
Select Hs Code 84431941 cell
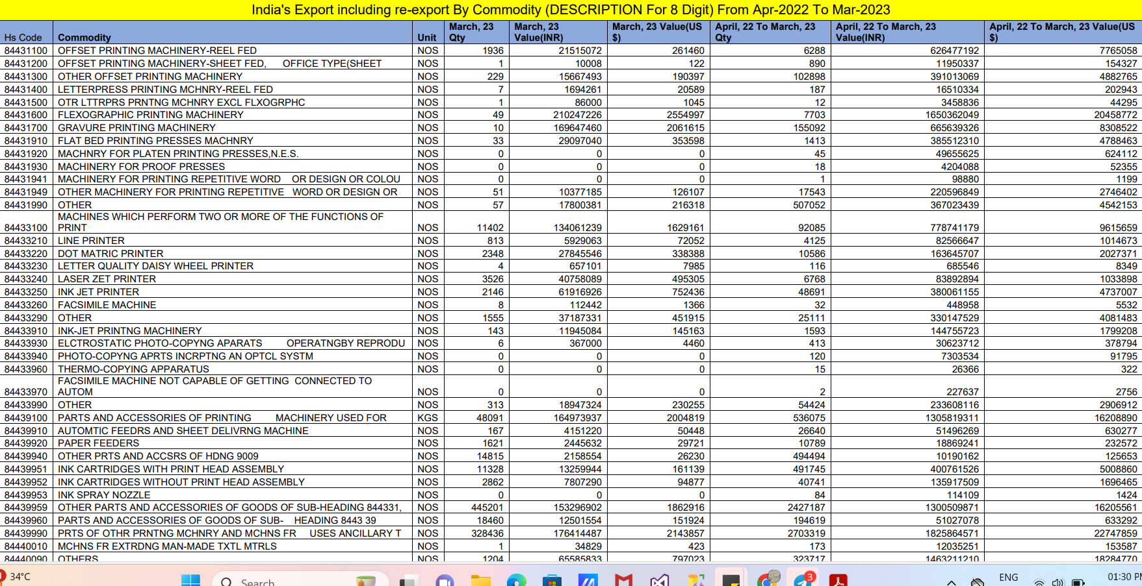coord(26,179)
